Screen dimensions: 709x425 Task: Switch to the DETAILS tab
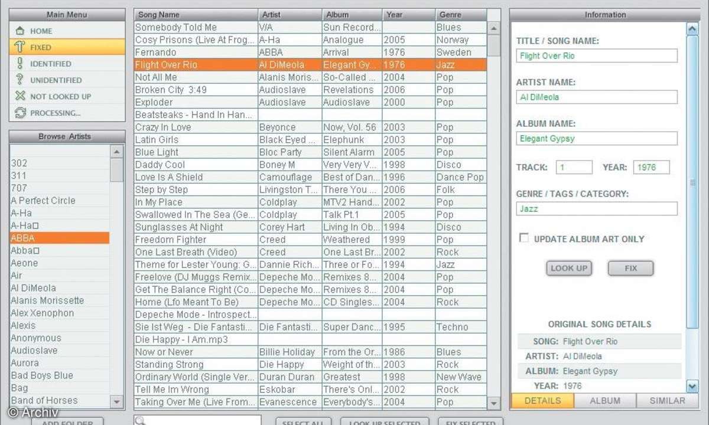pos(542,401)
